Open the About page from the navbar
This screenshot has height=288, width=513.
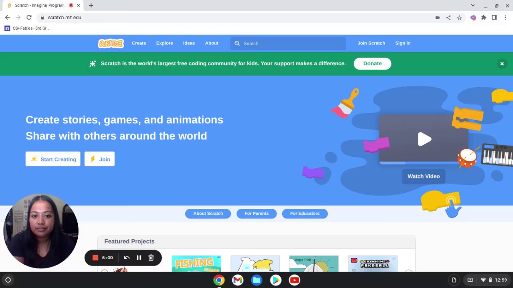(x=212, y=43)
